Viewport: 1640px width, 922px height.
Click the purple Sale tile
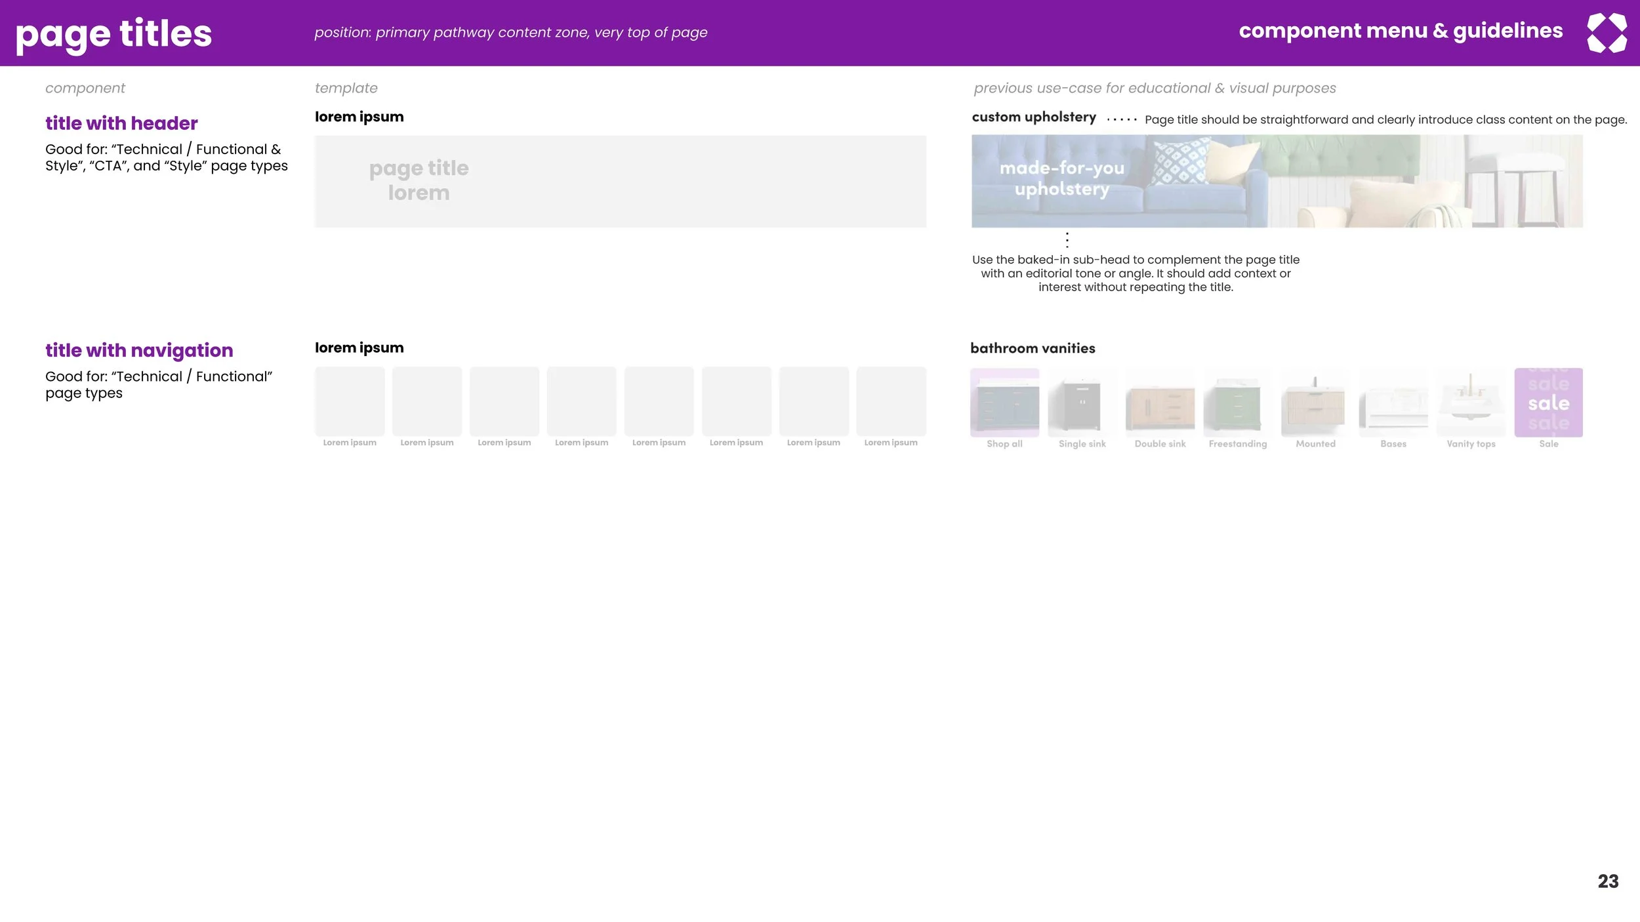1548,402
